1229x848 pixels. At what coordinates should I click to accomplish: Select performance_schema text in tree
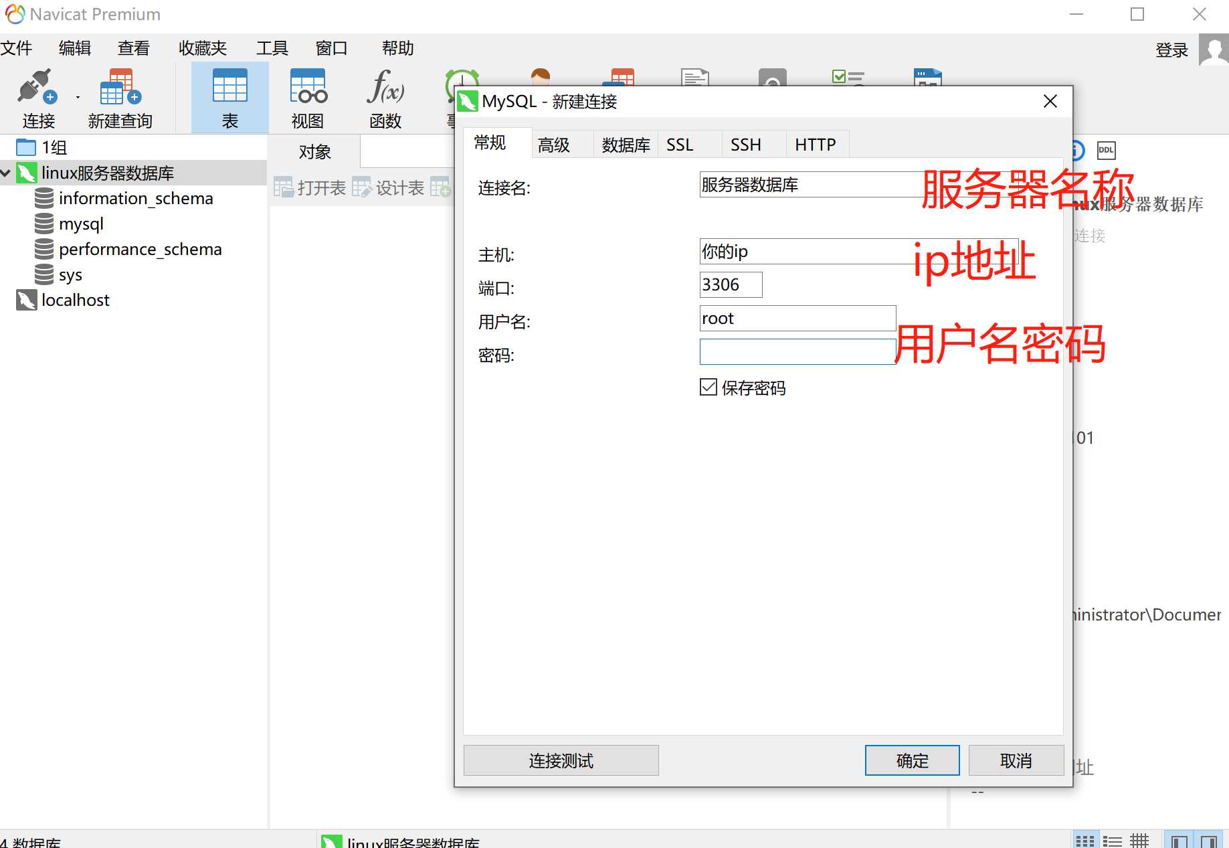click(140, 249)
